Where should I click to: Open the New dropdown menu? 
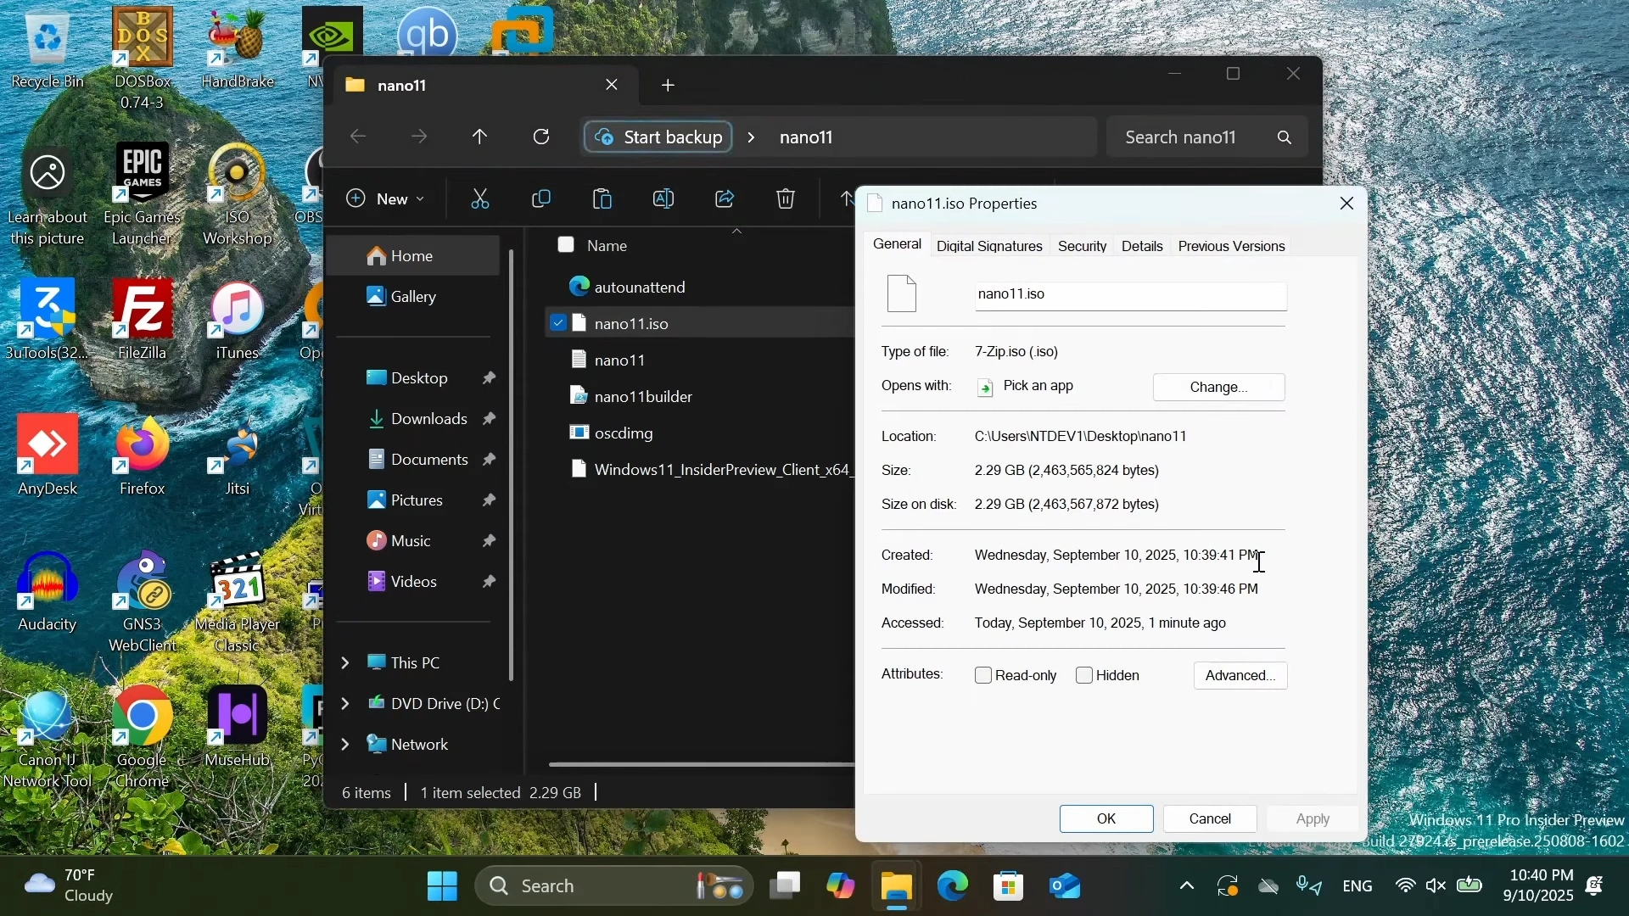(x=386, y=199)
